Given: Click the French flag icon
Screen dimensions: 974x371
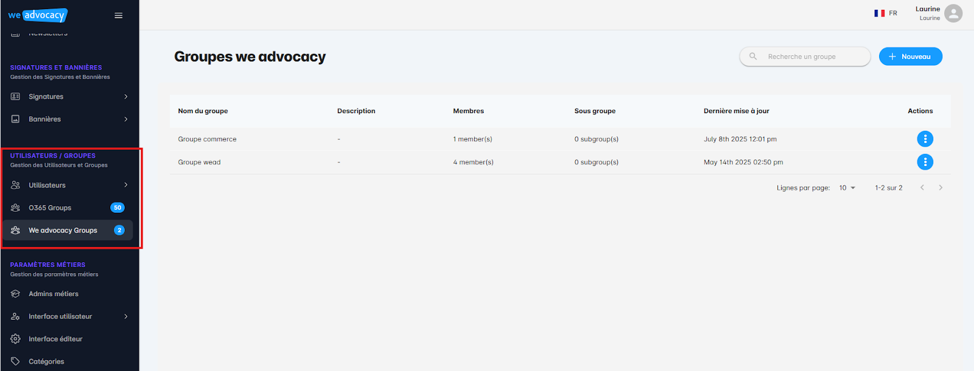Looking at the screenshot, I should 880,13.
